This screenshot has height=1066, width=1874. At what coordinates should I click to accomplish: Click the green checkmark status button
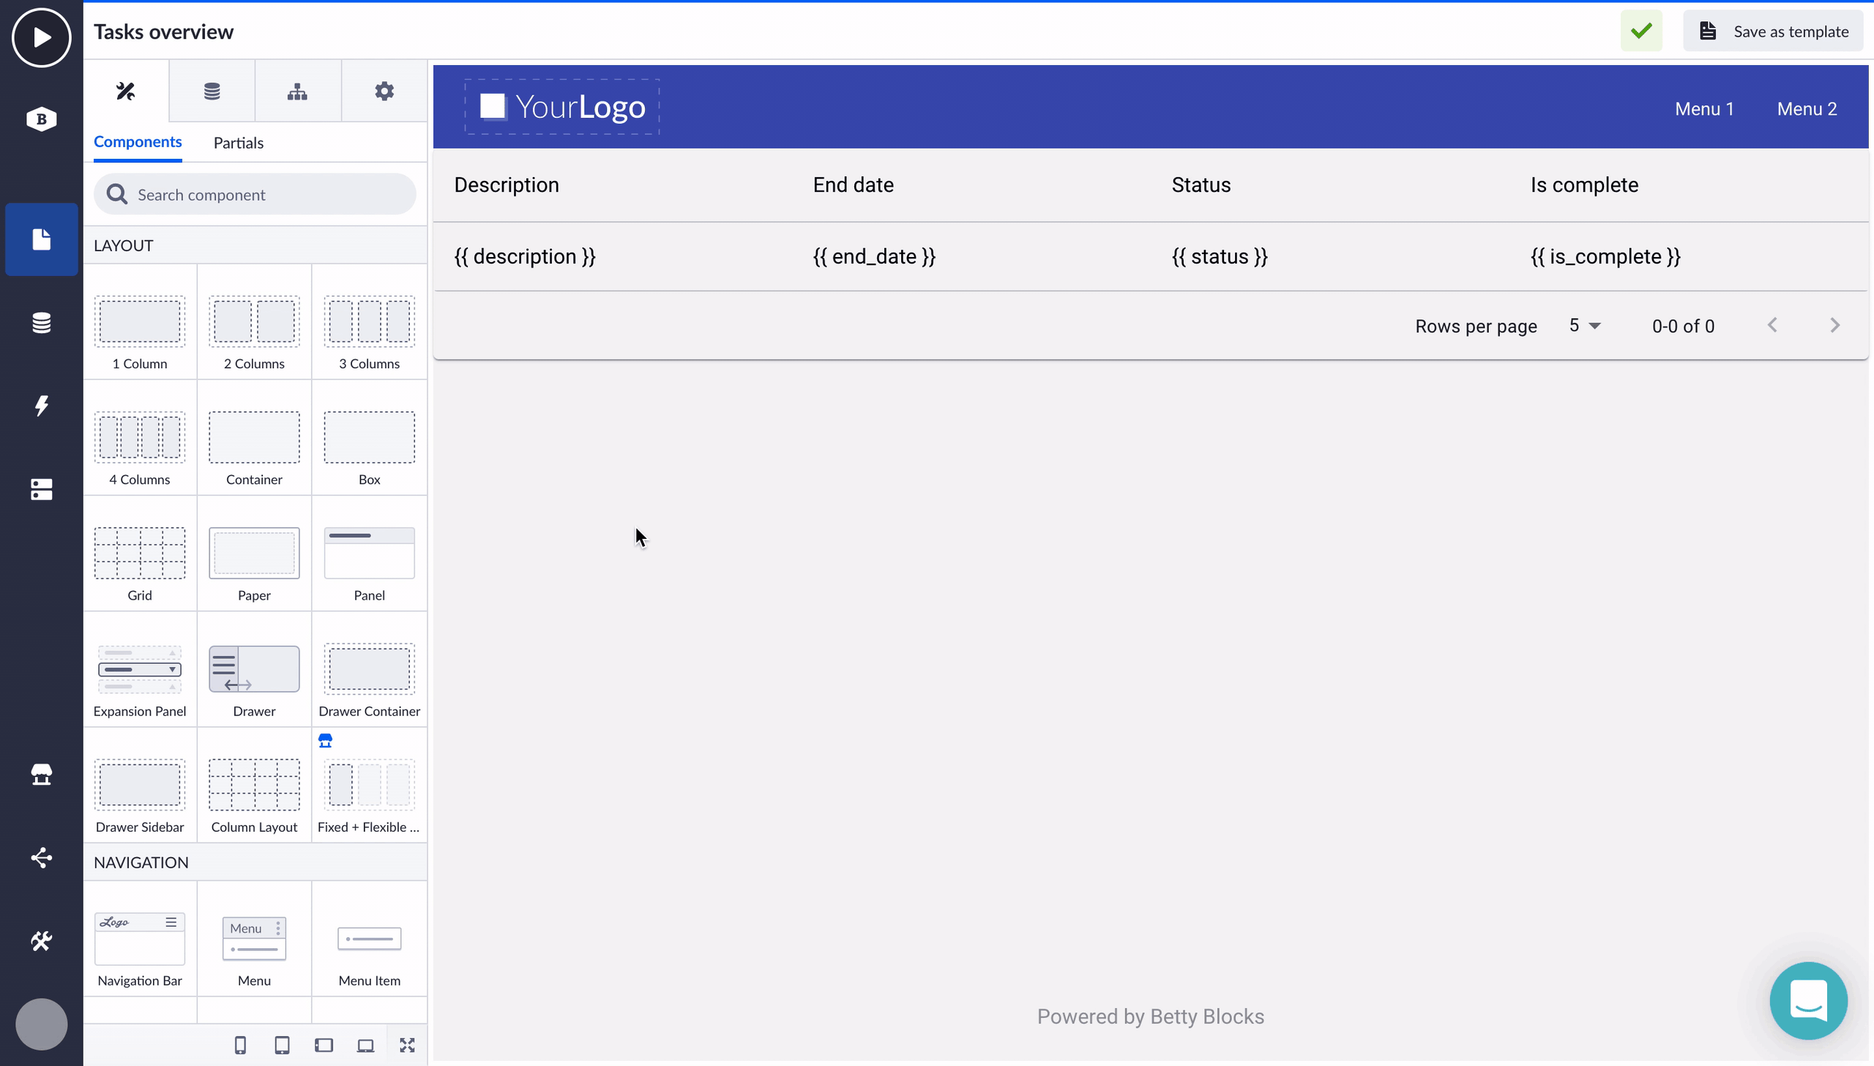(x=1640, y=31)
